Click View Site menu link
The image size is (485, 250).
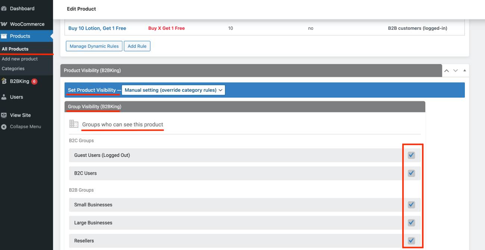click(21, 115)
